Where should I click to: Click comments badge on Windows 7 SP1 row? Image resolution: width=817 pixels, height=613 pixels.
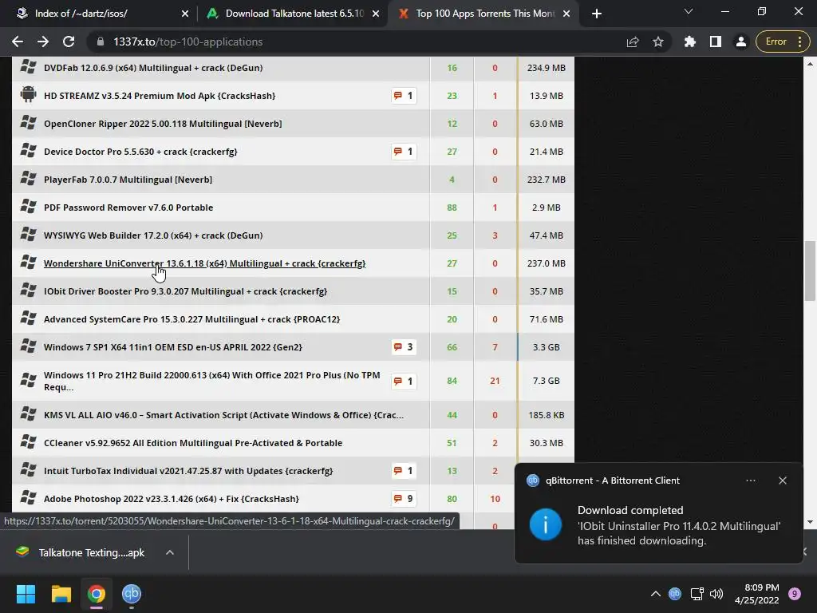pos(404,347)
